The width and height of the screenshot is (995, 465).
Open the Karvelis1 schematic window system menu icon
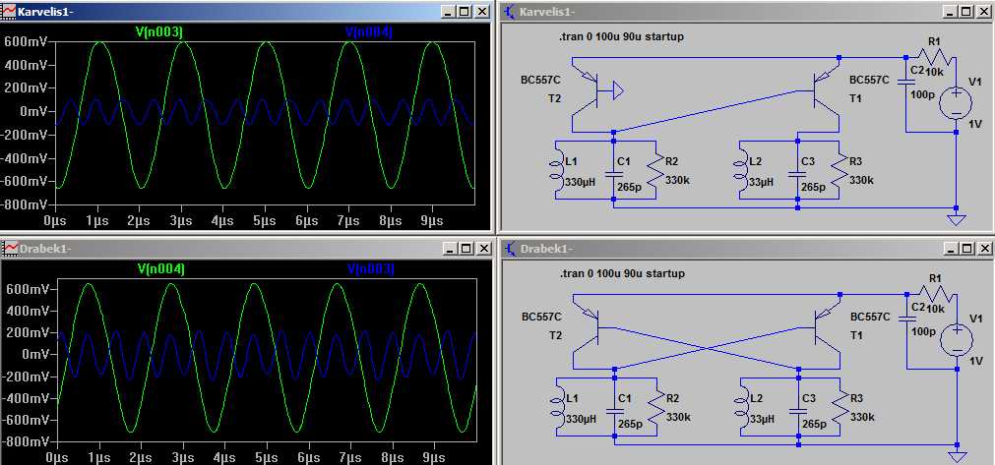509,11
